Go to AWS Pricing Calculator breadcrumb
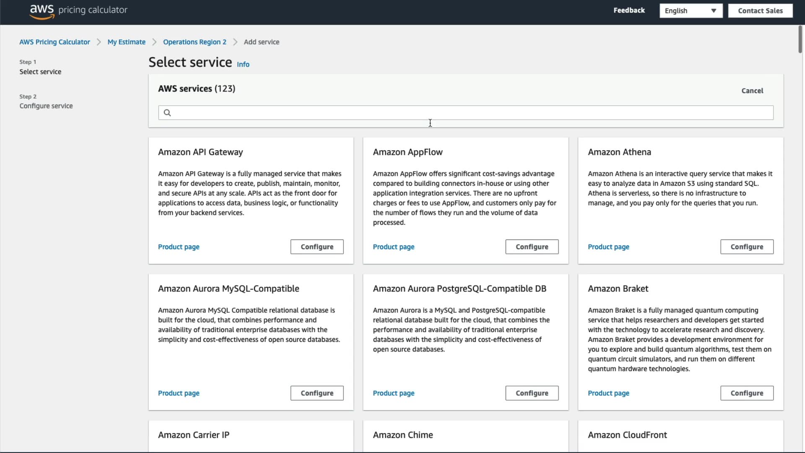 pos(55,42)
